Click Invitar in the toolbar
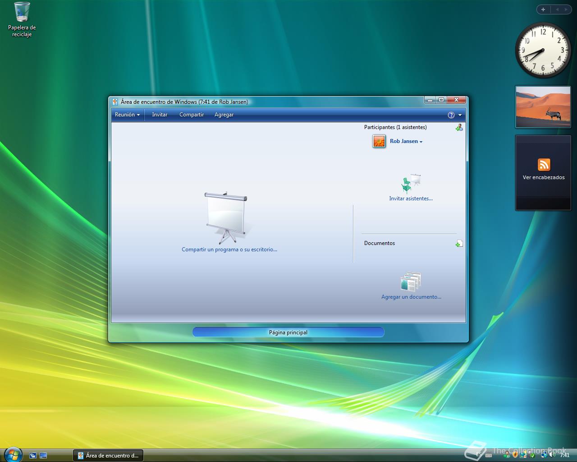The image size is (577, 462). click(x=160, y=115)
